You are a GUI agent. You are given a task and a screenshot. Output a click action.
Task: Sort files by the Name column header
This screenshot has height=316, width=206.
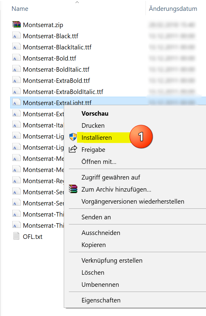pyautogui.click(x=20, y=9)
